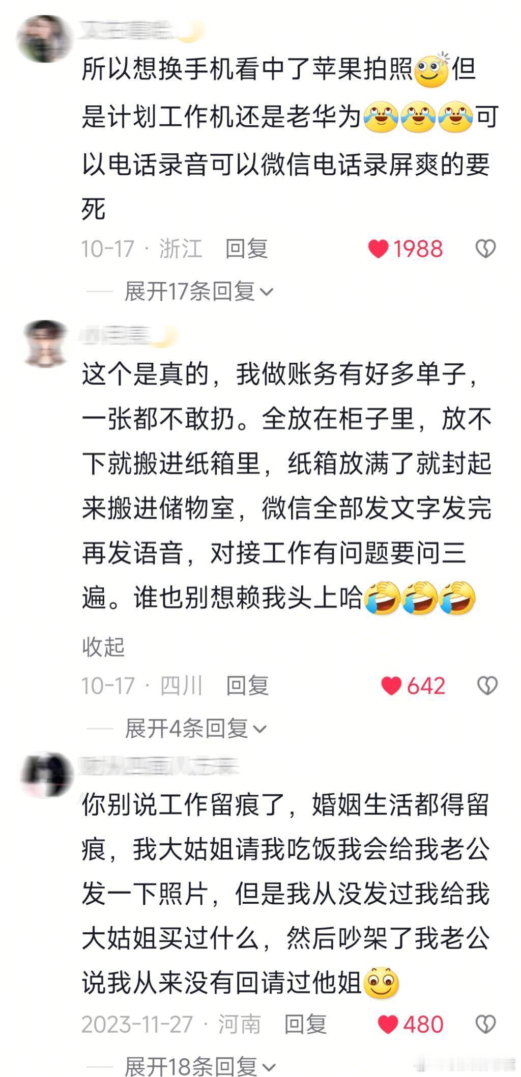This screenshot has width=521, height=1077.
Task: Collapse long comment with 收起
Action: click(103, 647)
